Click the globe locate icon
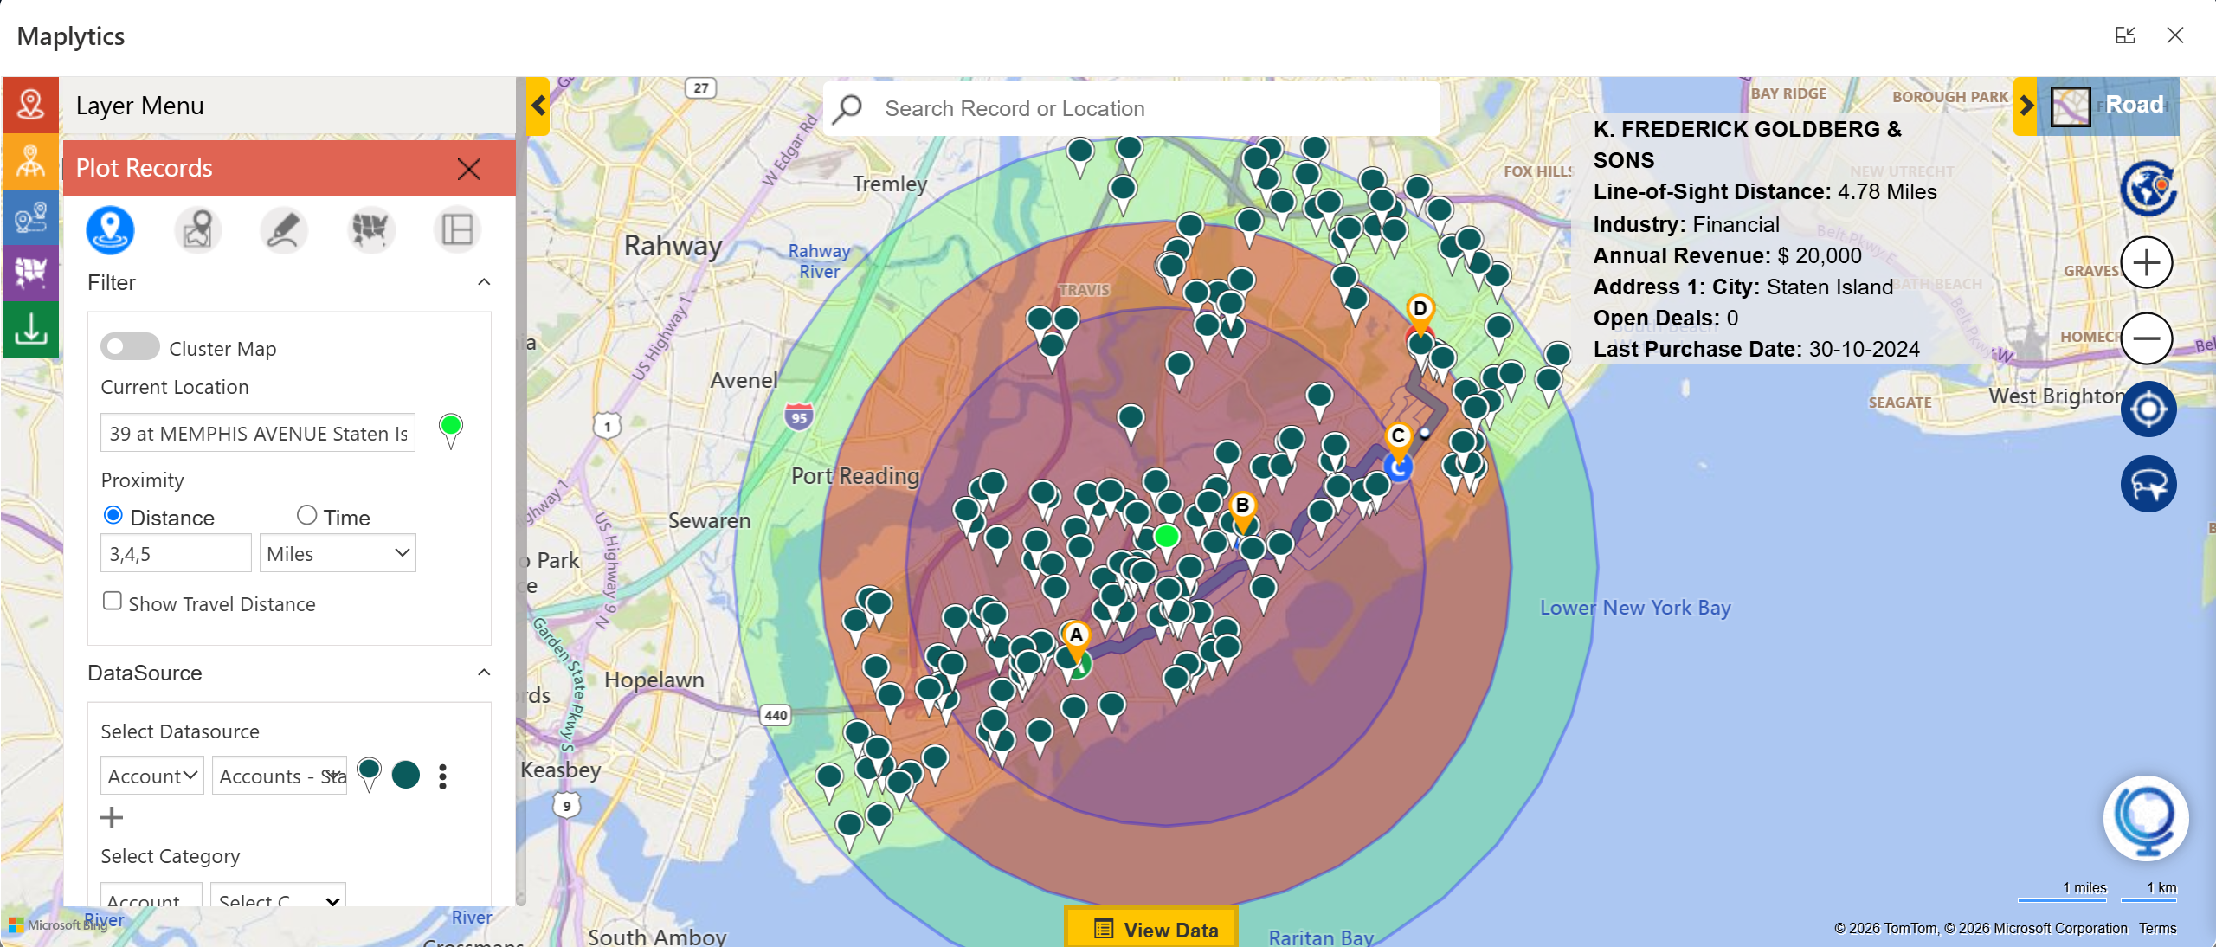Screen dimensions: 2216x947 click(2148, 188)
